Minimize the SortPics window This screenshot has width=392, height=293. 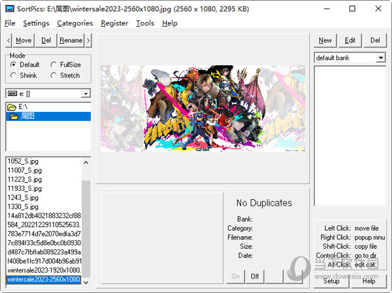(327, 9)
